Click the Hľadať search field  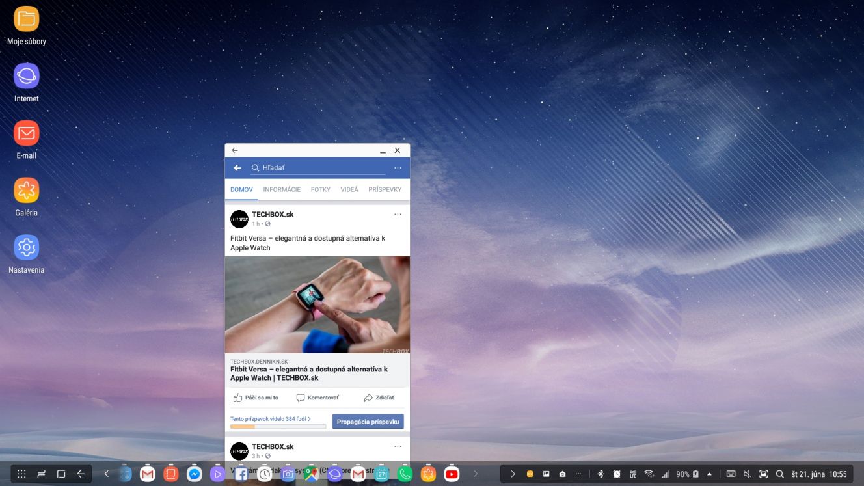[318, 168]
